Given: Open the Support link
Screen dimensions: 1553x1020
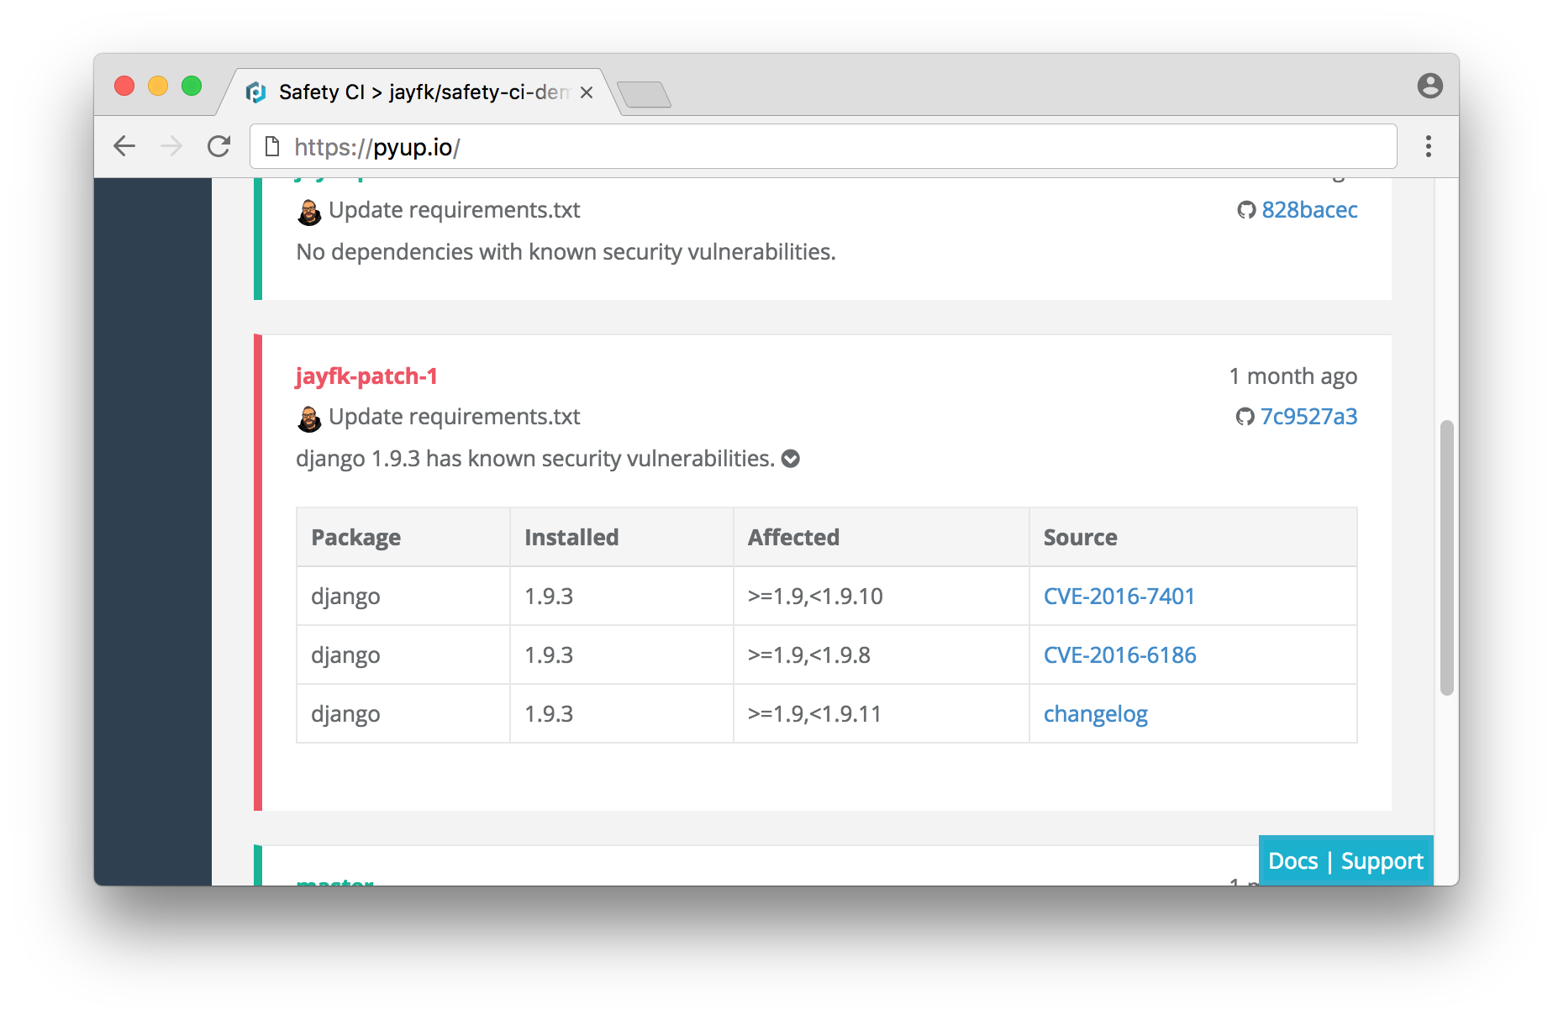Looking at the screenshot, I should pyautogui.click(x=1382, y=861).
